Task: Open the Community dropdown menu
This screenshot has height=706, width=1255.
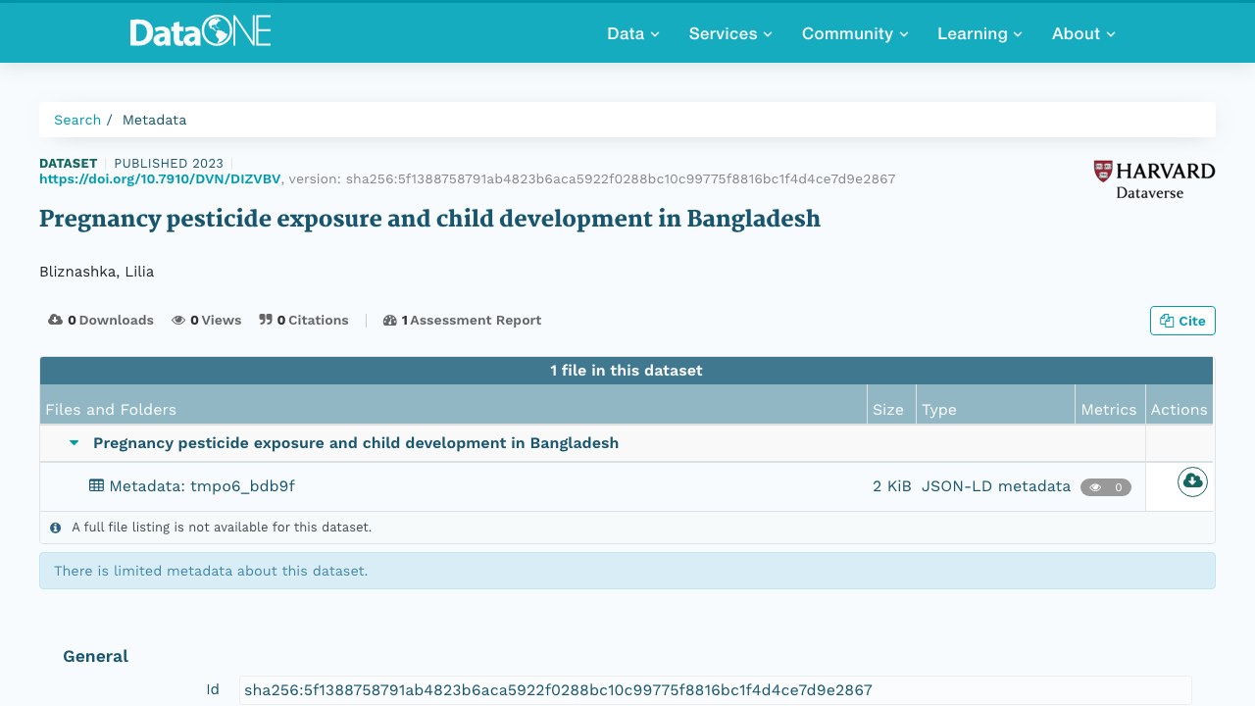Action: click(855, 33)
